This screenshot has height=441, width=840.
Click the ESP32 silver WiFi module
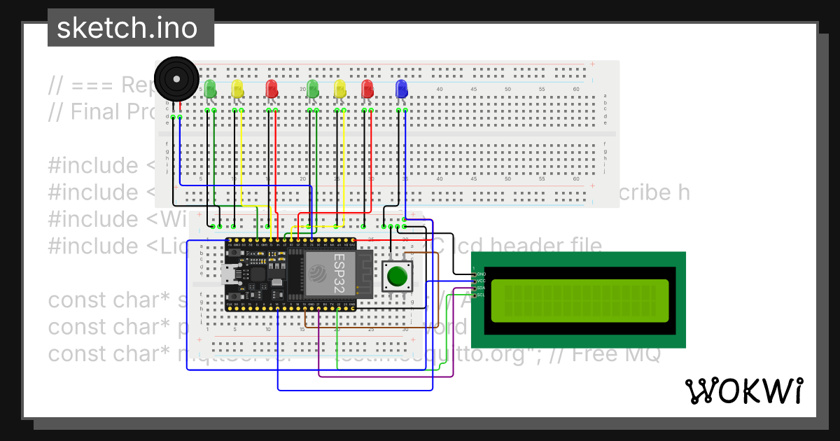pos(330,274)
